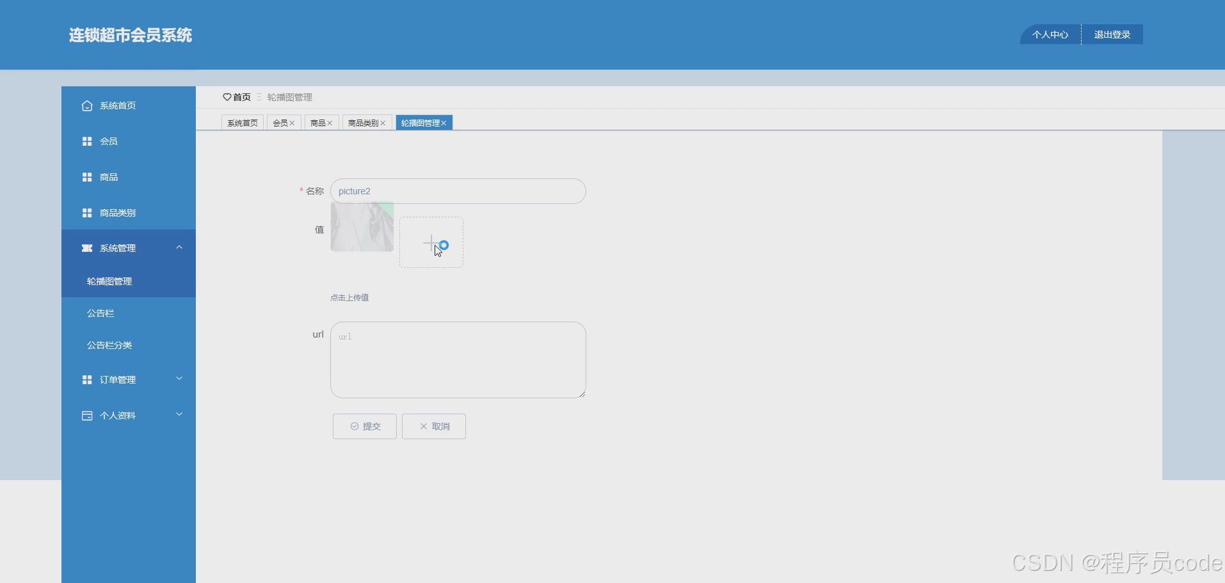Click the 个人中心 button
Screen dimensions: 1225x583
[x=1050, y=35]
